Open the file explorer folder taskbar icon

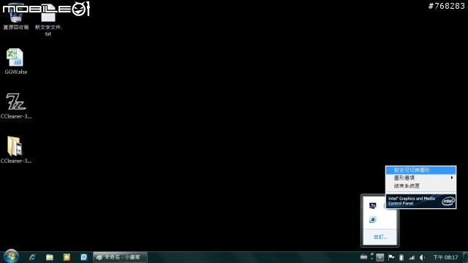pos(50,257)
